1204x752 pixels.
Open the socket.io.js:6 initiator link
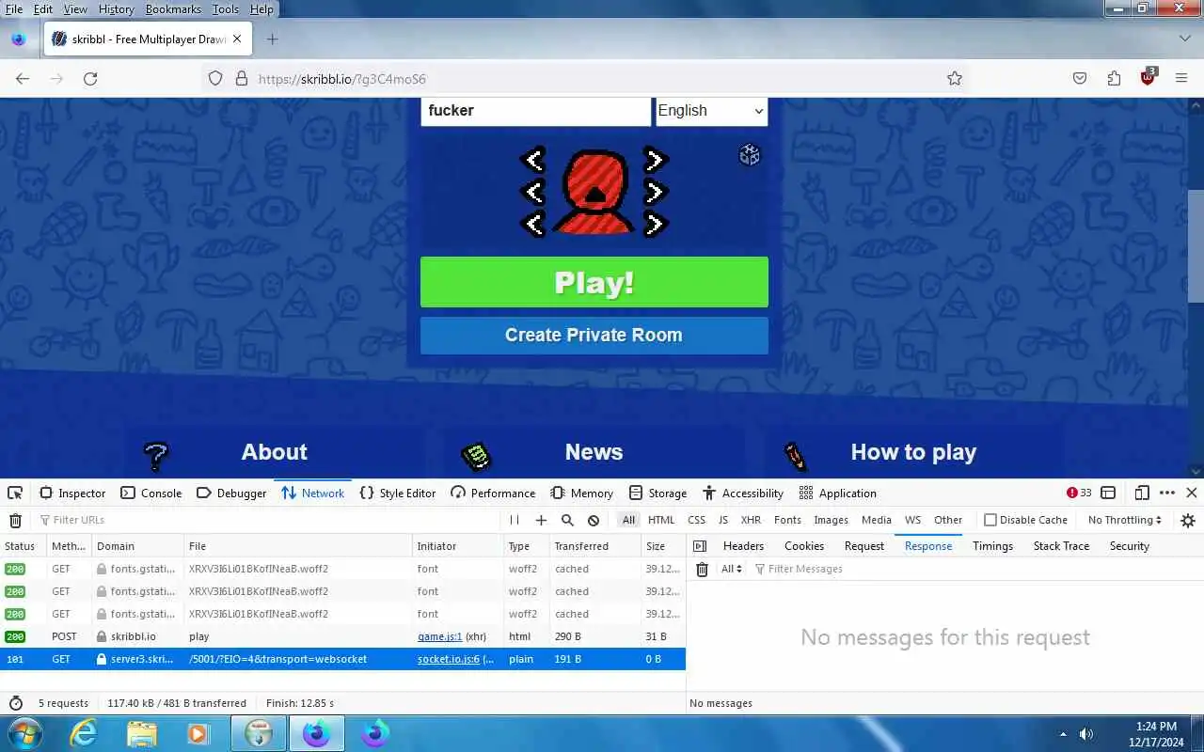pyautogui.click(x=449, y=659)
